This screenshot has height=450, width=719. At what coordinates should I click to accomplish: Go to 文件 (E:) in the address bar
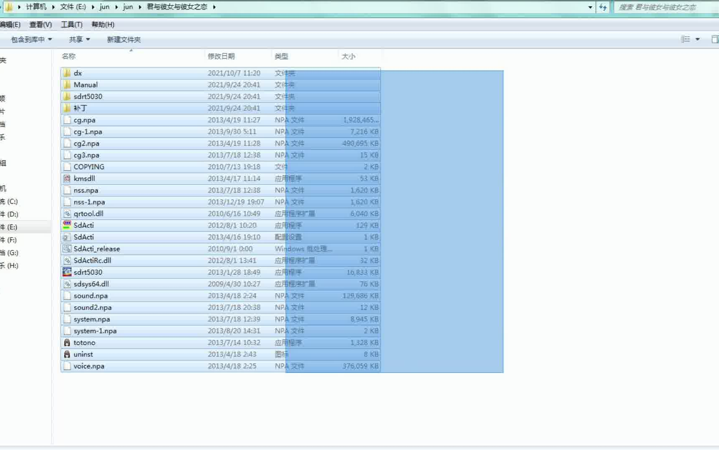tap(73, 7)
